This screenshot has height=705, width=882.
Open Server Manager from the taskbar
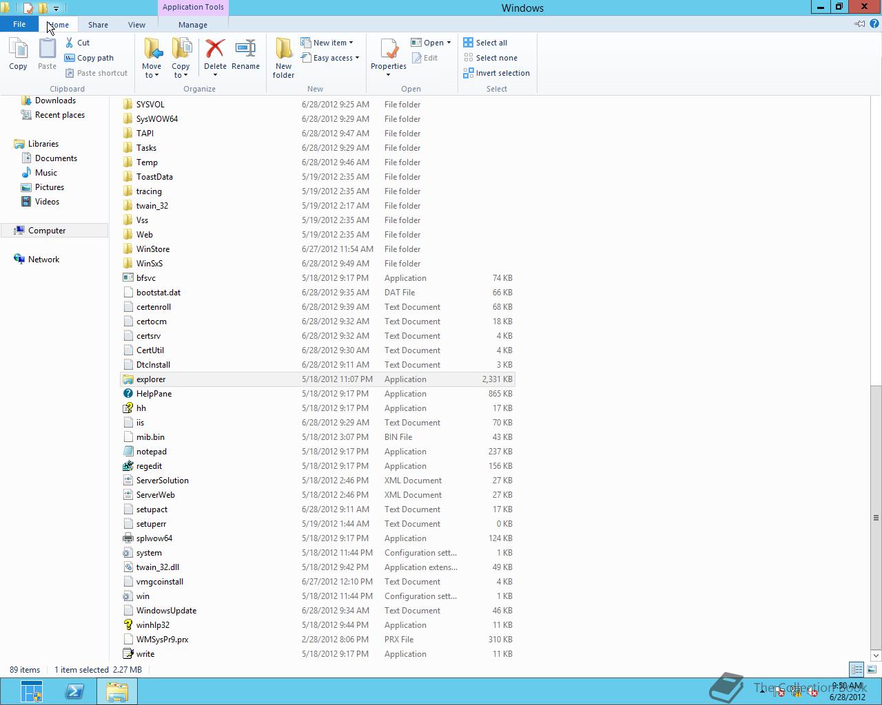(32, 691)
